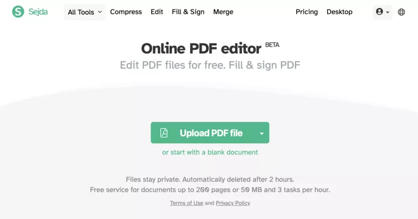Click the PDF document icon on upload button
Image resolution: width=418 pixels, height=219 pixels.
coord(164,133)
